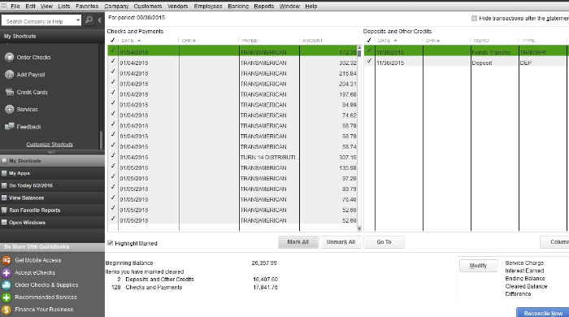Open the Lists menu
This screenshot has height=317, width=569.
(64, 7)
